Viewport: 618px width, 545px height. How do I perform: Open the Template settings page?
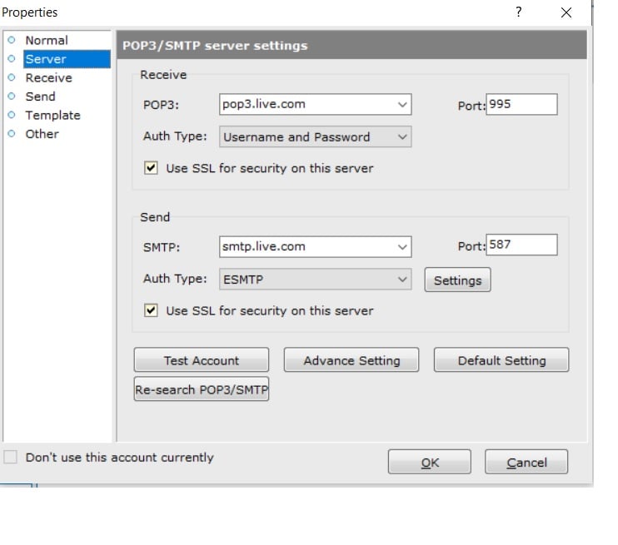tap(52, 115)
